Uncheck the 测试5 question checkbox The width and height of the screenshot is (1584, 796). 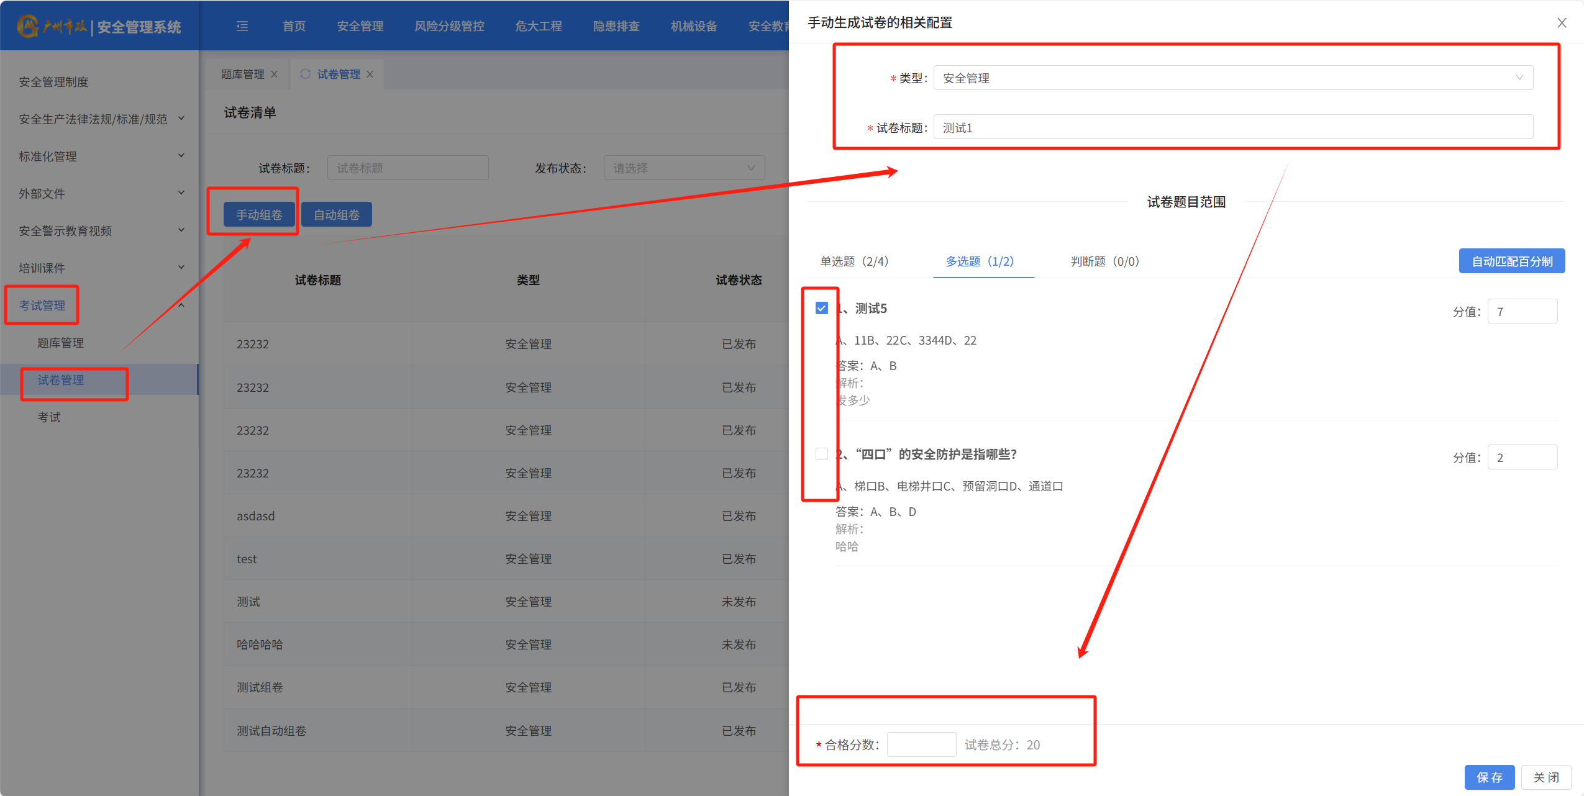tap(821, 309)
